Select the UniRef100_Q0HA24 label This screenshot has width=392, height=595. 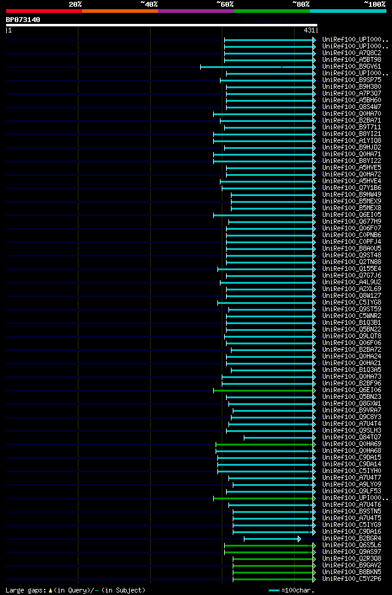[x=352, y=356]
